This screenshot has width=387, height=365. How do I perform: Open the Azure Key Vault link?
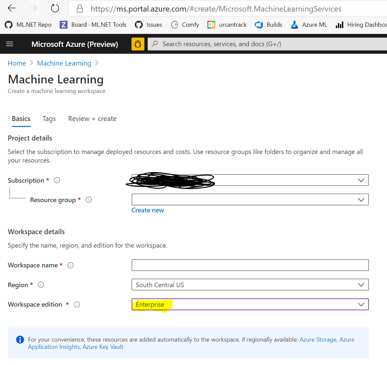pos(103,347)
